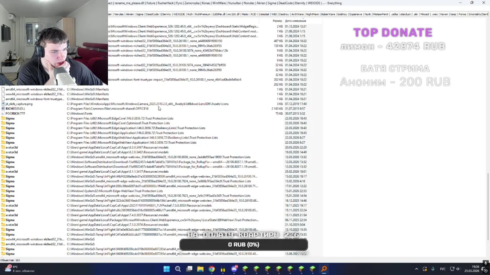Select Sigma in MicrosoftWindows.Client.WebExperience LocalState path
The width and height of the screenshot is (490, 275).
[x=10, y=220]
